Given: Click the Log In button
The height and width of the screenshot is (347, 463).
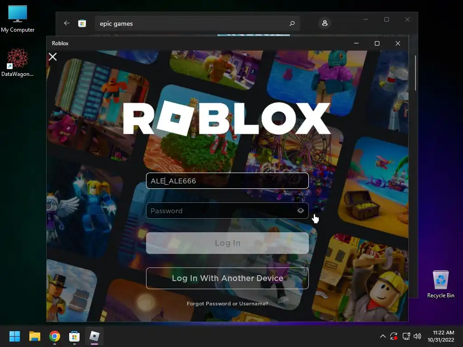Looking at the screenshot, I should pos(227,243).
